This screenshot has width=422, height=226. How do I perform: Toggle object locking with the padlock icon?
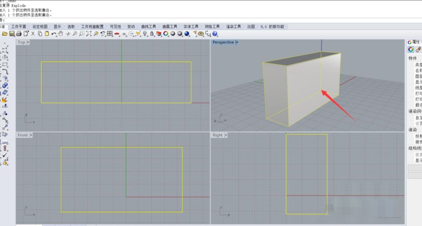[152, 34]
